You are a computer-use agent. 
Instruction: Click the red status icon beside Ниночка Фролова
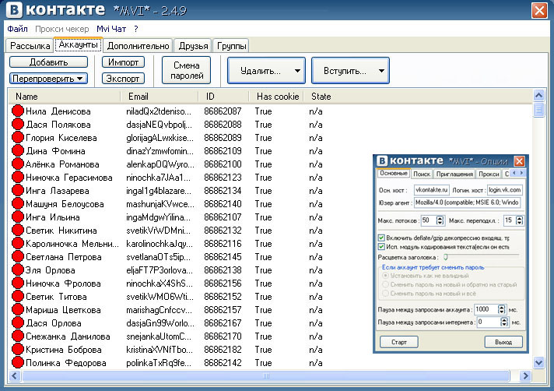point(17,284)
